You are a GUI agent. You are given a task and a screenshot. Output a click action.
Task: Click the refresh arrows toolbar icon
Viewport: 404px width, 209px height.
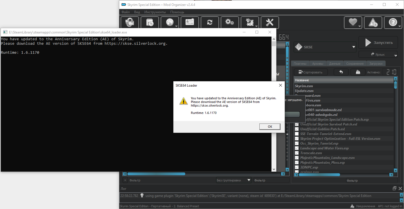pyautogui.click(x=210, y=23)
